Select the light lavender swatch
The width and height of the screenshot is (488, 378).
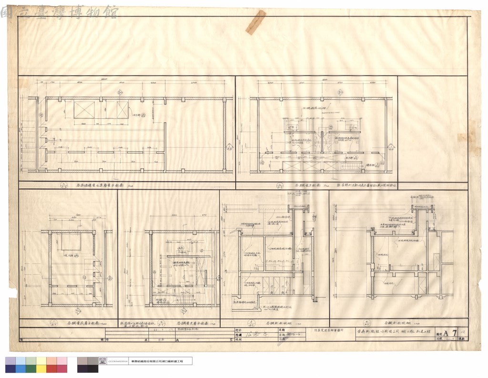point(10,361)
